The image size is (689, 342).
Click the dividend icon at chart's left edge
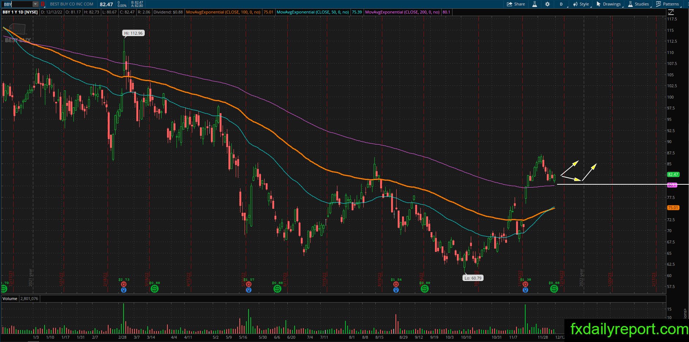tap(4, 289)
